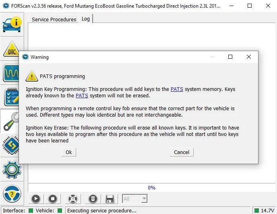Open the vehicle information section

[12, 24]
